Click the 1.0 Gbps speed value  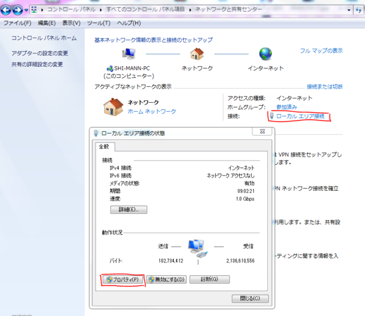[245, 199]
